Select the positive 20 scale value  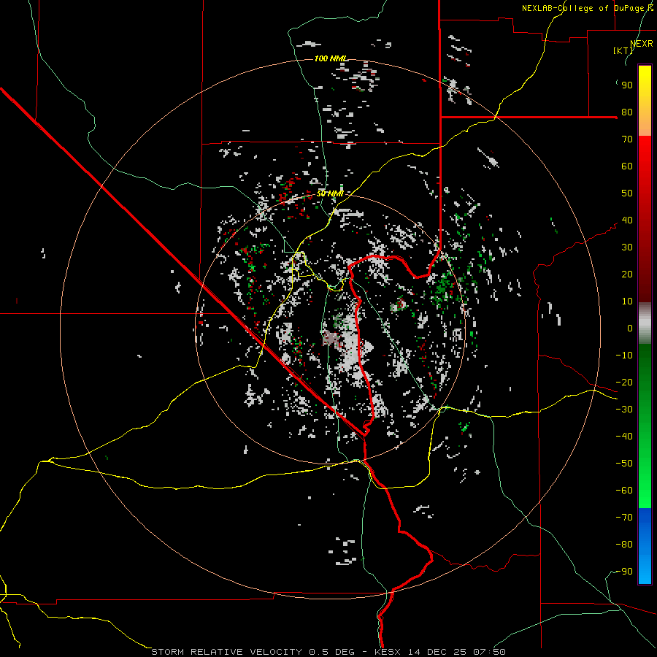pos(627,274)
